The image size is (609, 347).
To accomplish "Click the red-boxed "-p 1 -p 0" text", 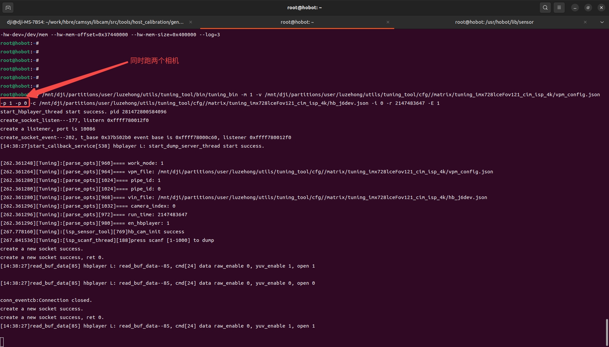I will tap(15, 103).
